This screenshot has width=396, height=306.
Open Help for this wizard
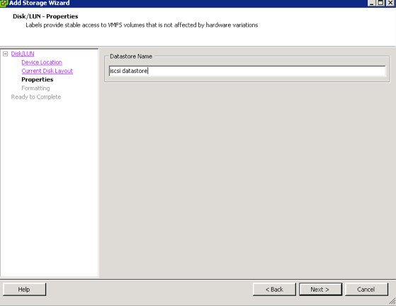point(25,289)
